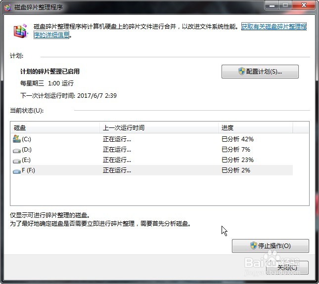This screenshot has width=319, height=284.
Task: Click the F: drive disk icon
Action: coord(17,171)
